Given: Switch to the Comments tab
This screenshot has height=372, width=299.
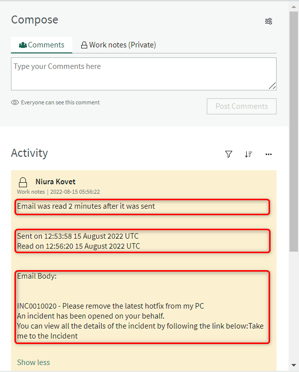Looking at the screenshot, I should (x=42, y=45).
